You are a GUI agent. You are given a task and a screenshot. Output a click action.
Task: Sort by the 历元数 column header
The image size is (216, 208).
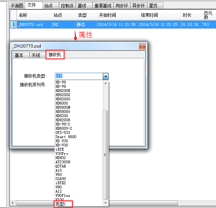click(209, 15)
